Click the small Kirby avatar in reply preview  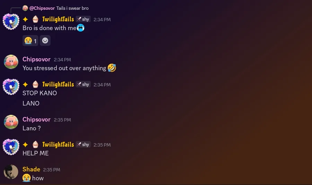(x=25, y=8)
